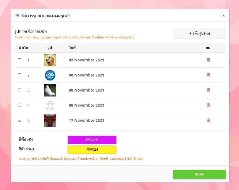Click trash icon for 17 November 2021 entry

click(x=208, y=120)
